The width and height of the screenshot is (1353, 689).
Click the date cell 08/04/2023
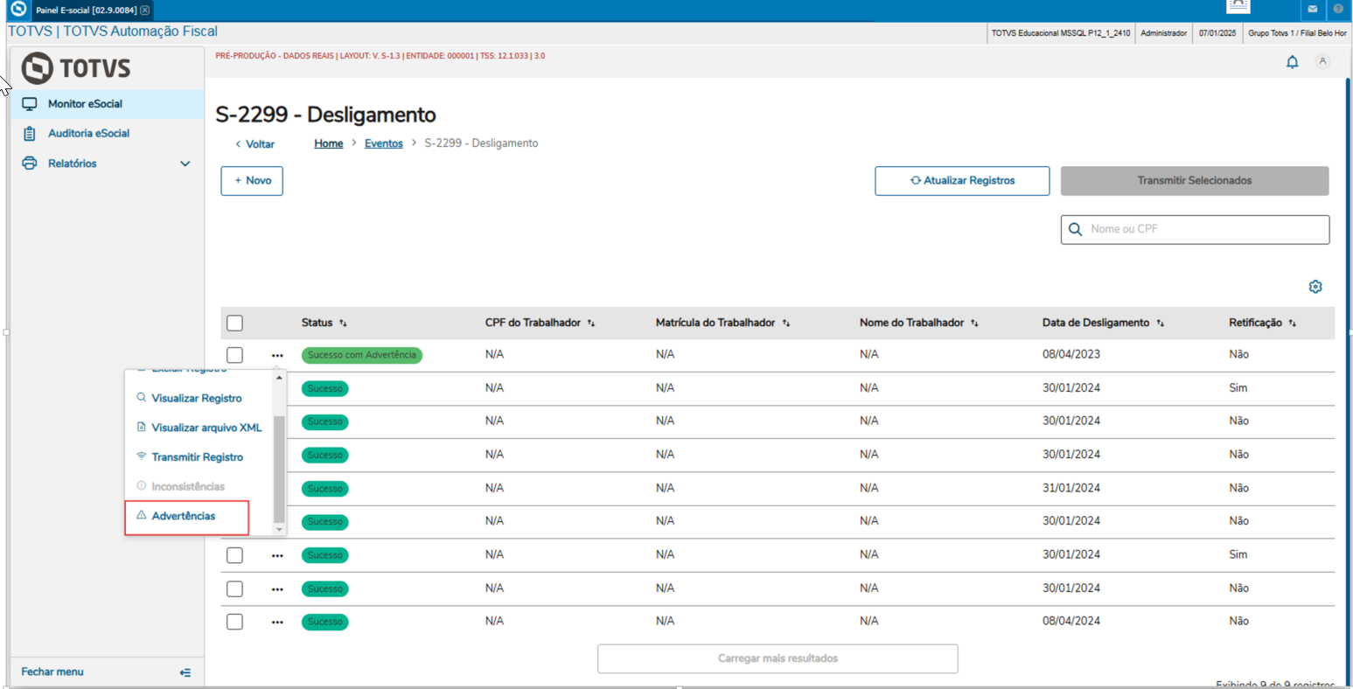coord(1071,355)
